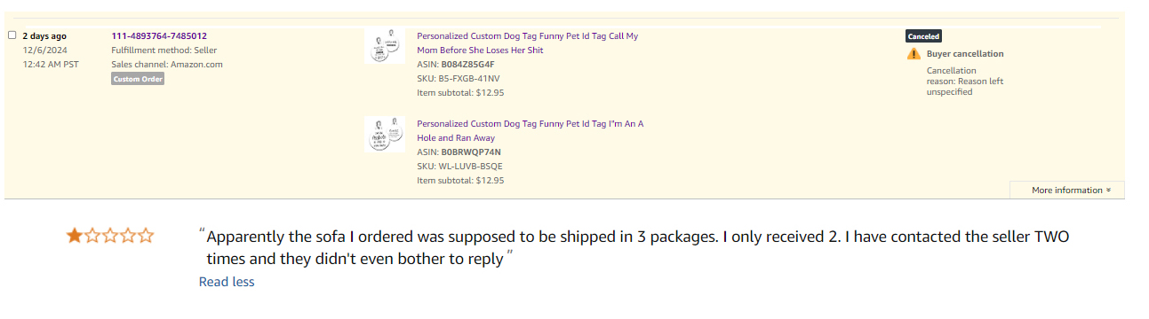Click the filled orange first star
The image size is (1149, 319).
[x=75, y=236]
